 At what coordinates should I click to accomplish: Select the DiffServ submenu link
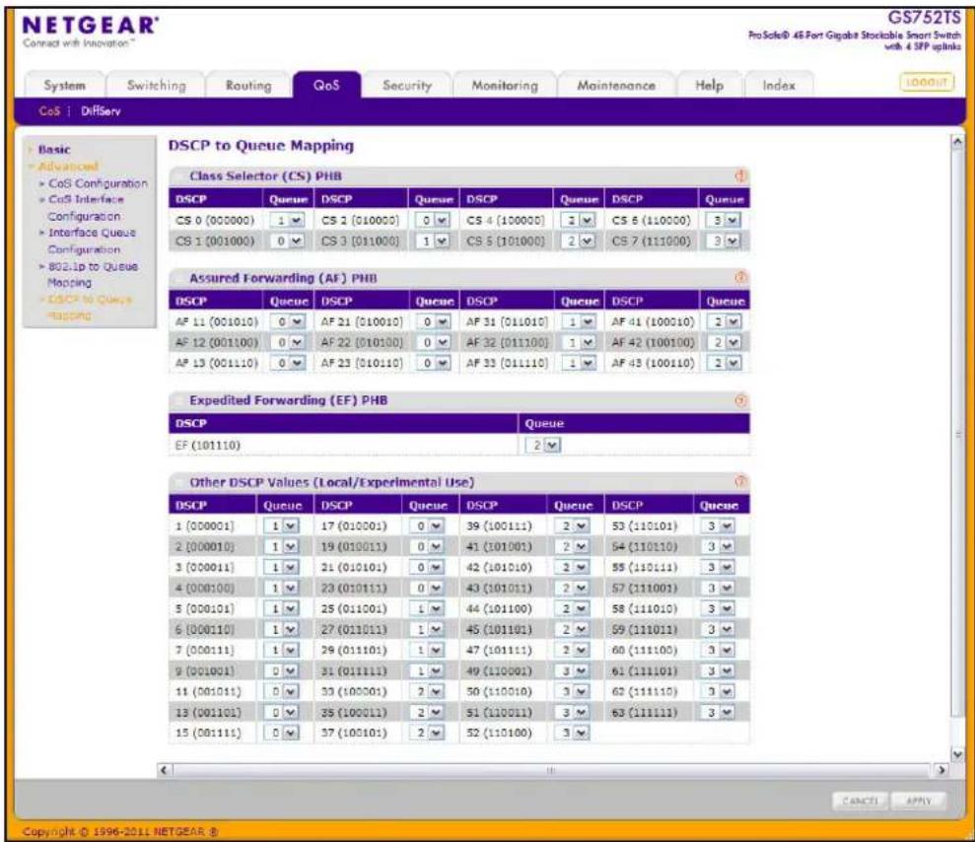[x=101, y=111]
